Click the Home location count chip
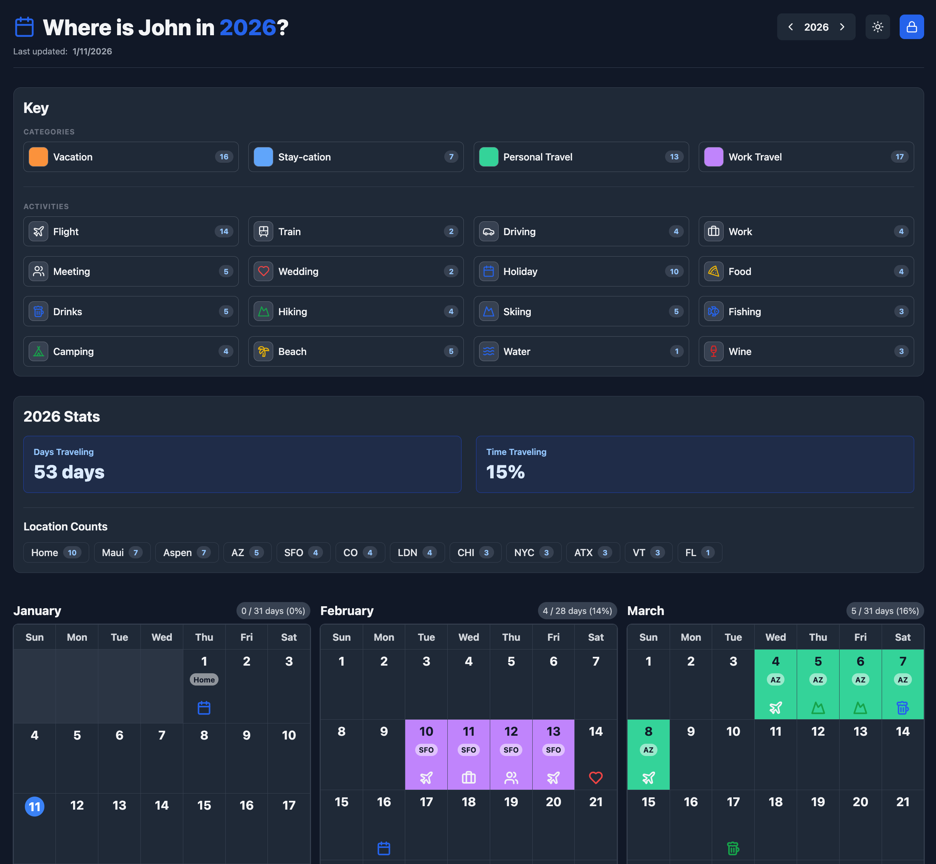Image resolution: width=936 pixels, height=864 pixels. 55,552
